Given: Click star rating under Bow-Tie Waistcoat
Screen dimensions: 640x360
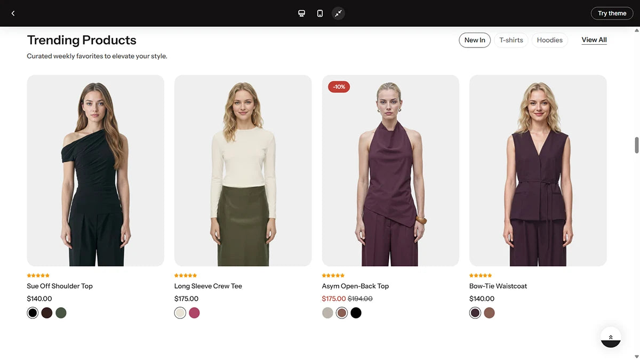Looking at the screenshot, I should [481, 276].
